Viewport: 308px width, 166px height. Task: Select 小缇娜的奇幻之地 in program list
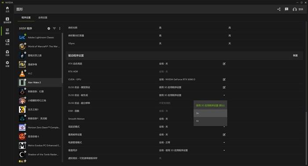click(40, 100)
